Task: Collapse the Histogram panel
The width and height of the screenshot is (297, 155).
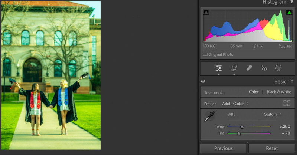Action: (x=292, y=2)
